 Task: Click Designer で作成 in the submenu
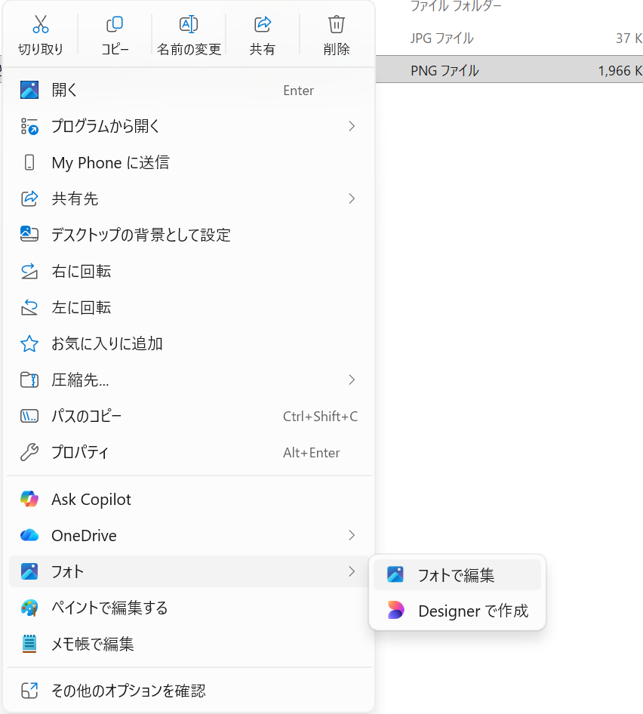[x=472, y=611]
